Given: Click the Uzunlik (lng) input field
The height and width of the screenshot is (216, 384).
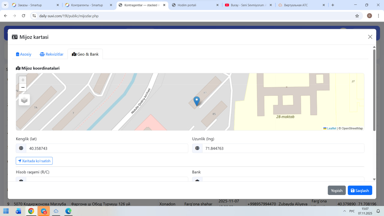Looking at the screenshot, I should point(283,148).
